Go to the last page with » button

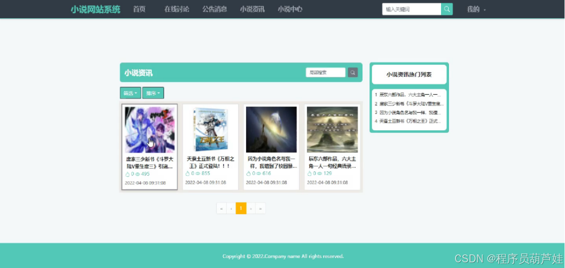(261, 208)
